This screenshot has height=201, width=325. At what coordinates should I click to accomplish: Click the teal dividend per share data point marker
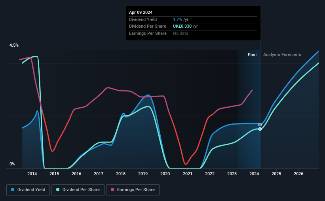(260, 129)
